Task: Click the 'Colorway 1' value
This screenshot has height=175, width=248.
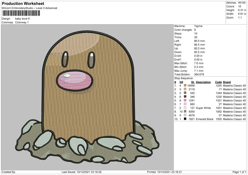Action: coord(22,22)
